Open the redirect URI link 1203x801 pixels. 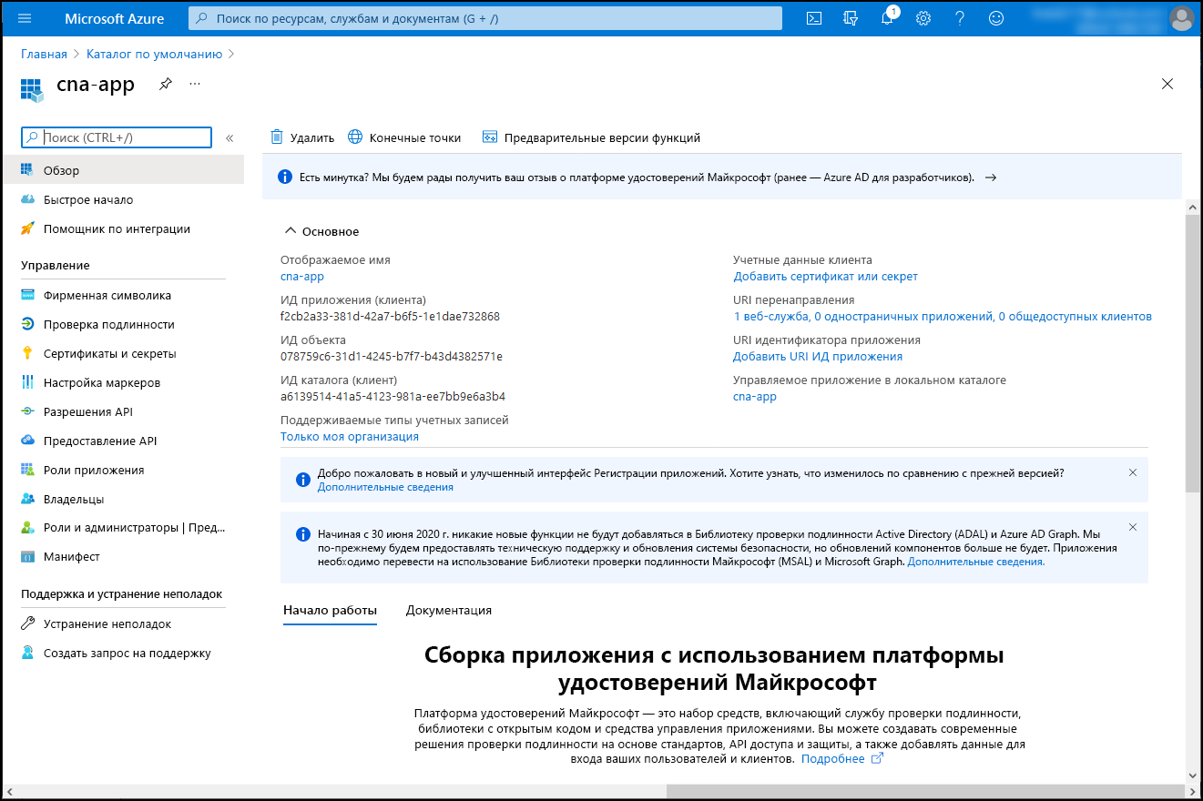tap(943, 316)
